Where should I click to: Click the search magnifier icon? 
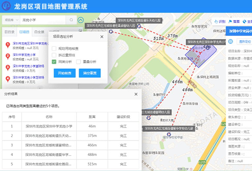[x=71, y=20]
